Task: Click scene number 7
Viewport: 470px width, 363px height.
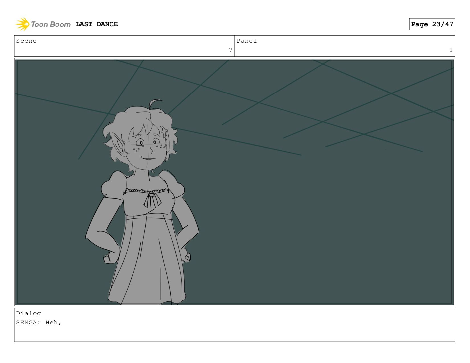Action: click(x=230, y=50)
